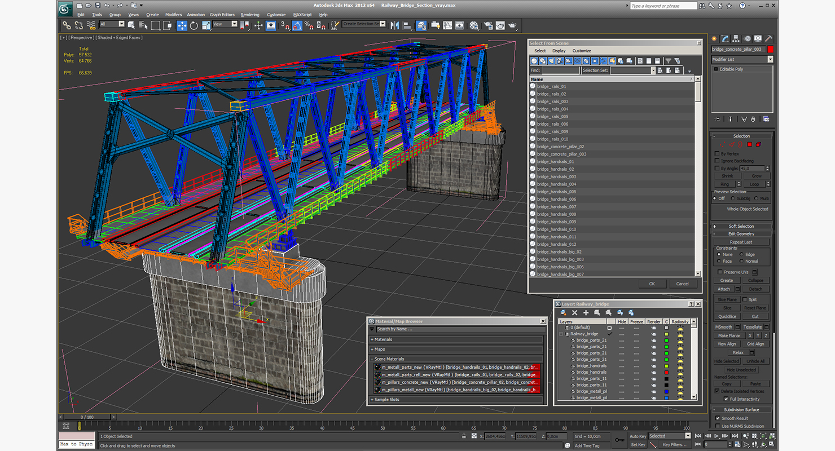This screenshot has width=835, height=451.
Task: Toggle the Percent Snap icon
Action: click(309, 25)
